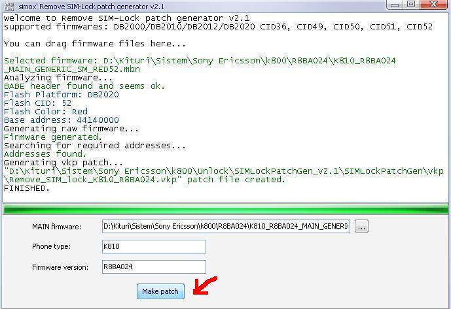This screenshot has height=309, width=451.
Task: Click the 'supported firmwares' log line
Action: (219, 27)
